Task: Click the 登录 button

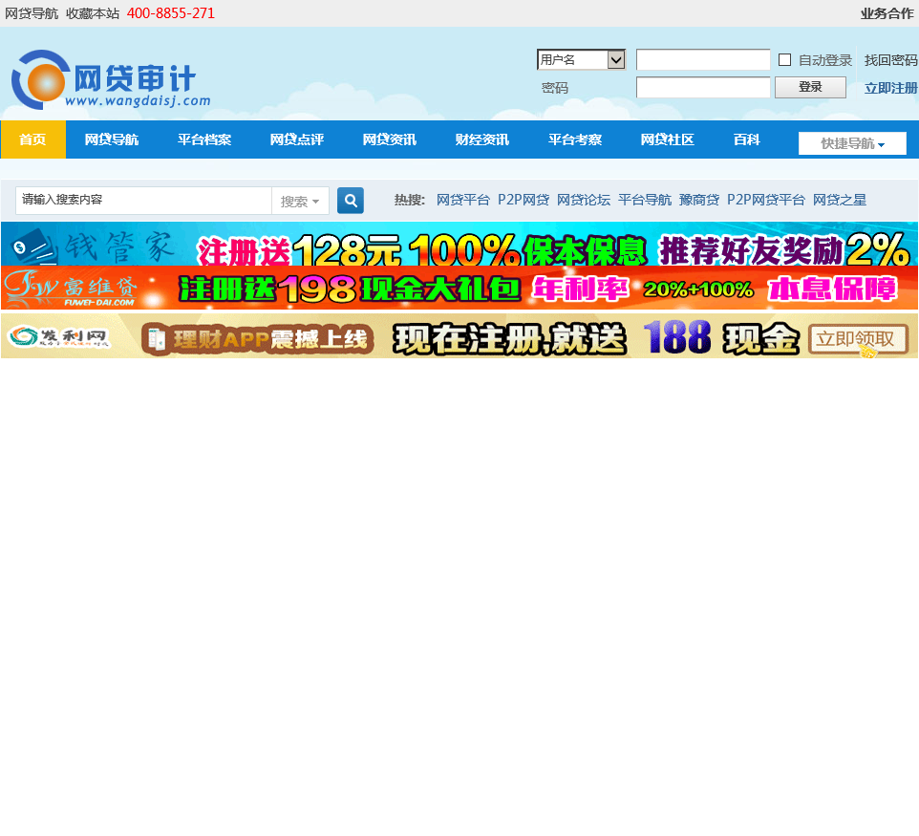Action: pyautogui.click(x=810, y=87)
